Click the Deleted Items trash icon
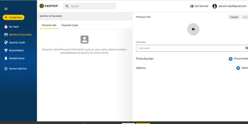Image resolution: width=248 pixels, height=124 pixels. coord(6,58)
